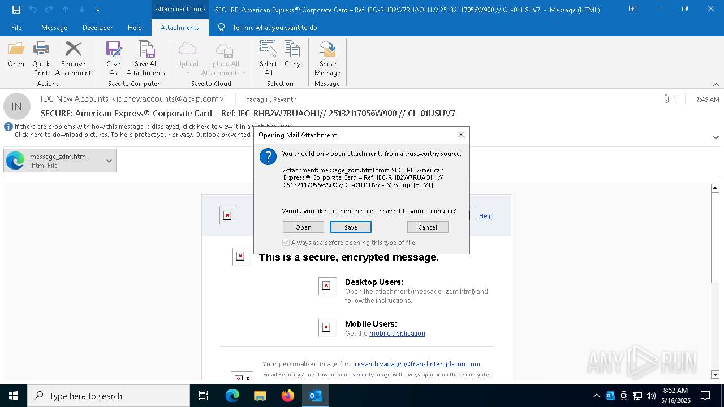Click the Attachment Tools contextual tab header
724x407 pixels.
(x=180, y=9)
